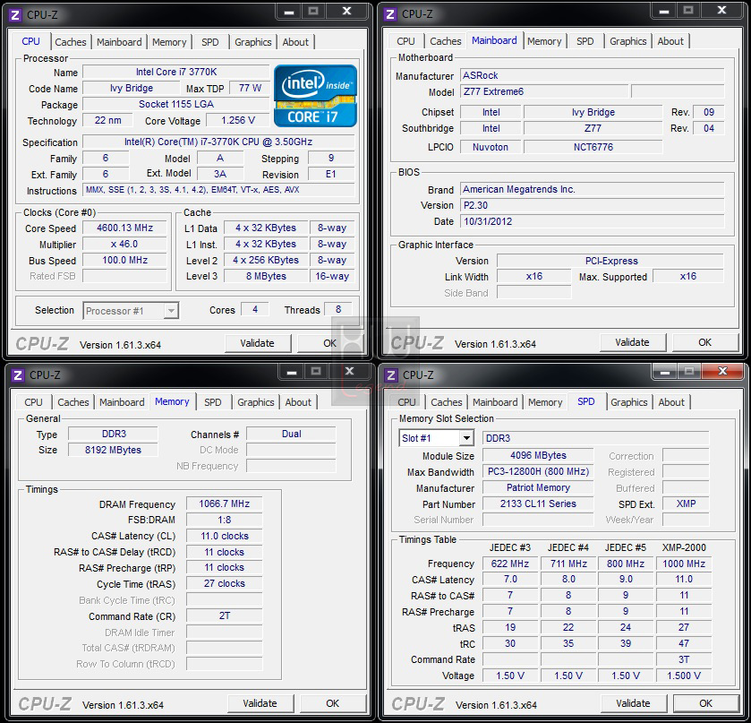The height and width of the screenshot is (723, 751).
Task: Open Caches tab in the Mainboard tab window
Action: pos(446,41)
